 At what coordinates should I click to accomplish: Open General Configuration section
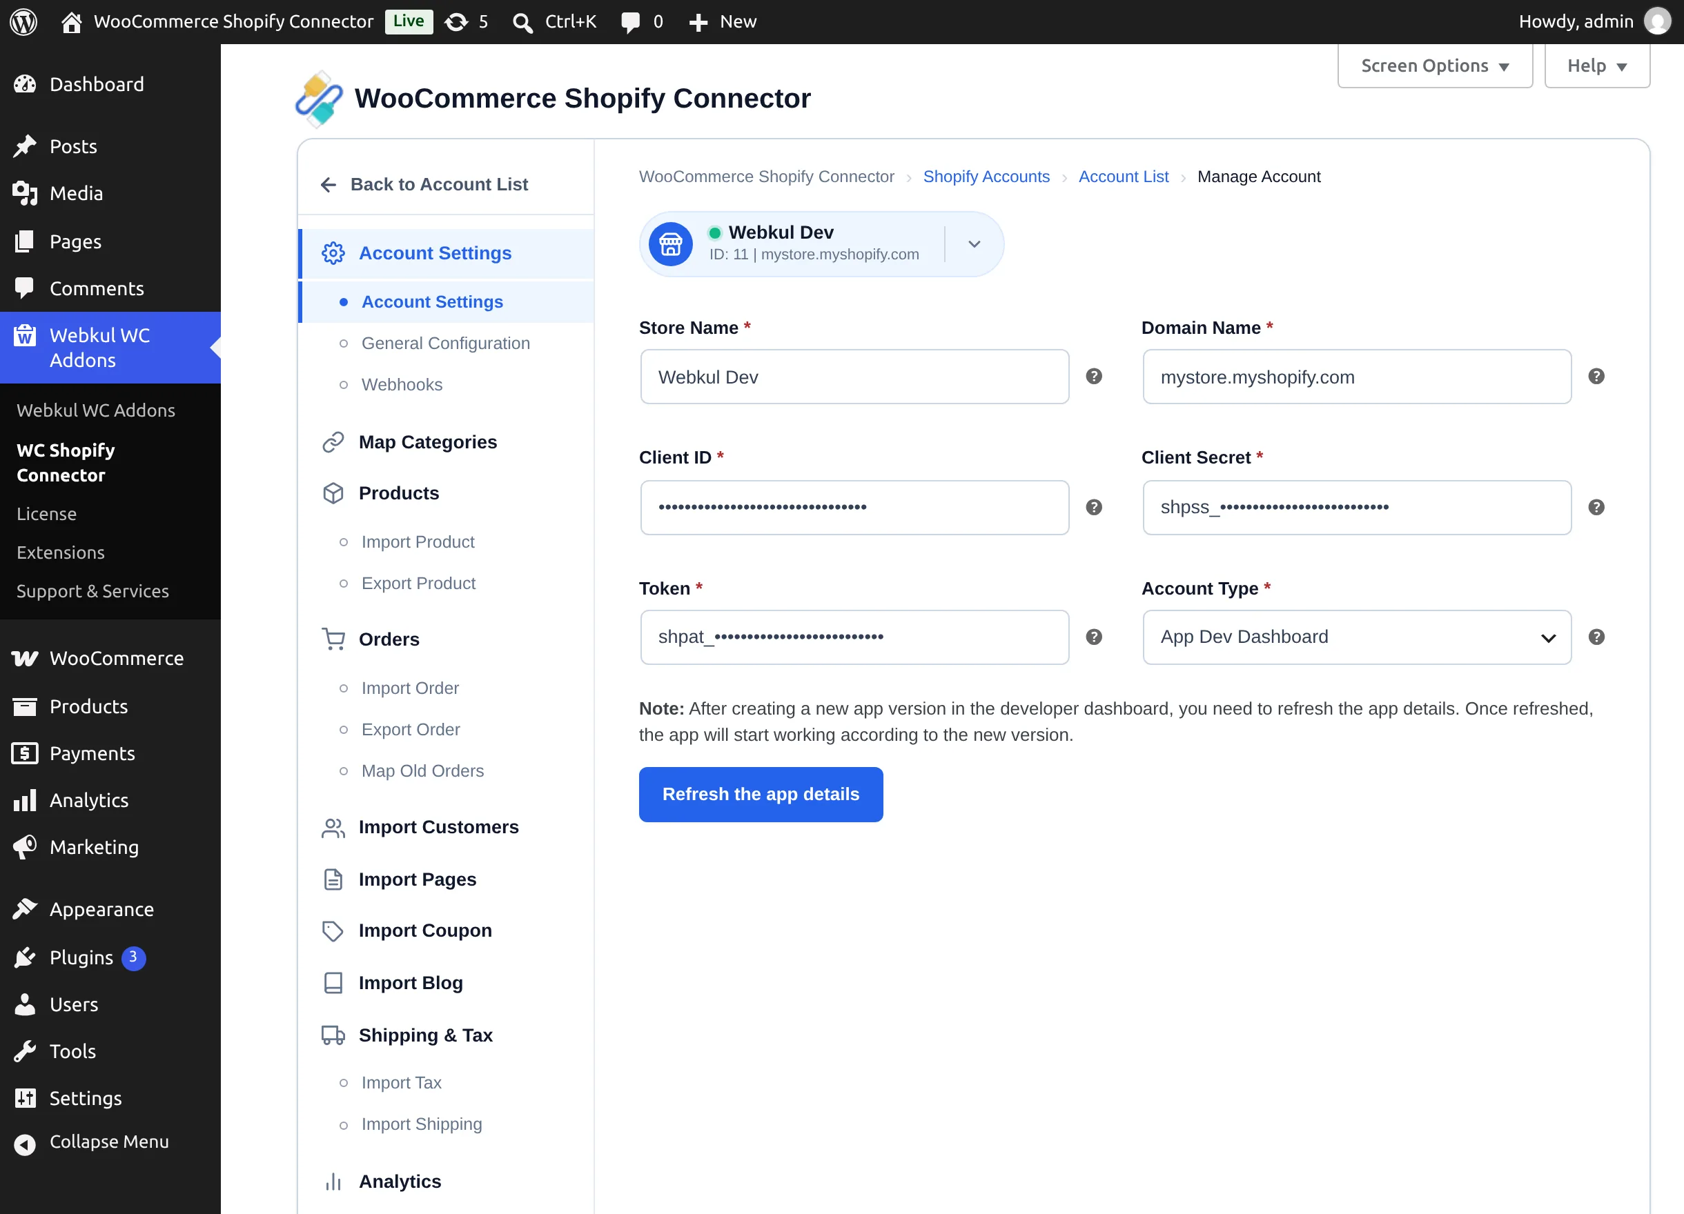point(446,343)
